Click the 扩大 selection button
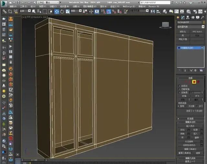 click(197, 96)
